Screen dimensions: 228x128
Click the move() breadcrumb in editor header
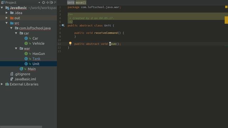click(81, 2)
